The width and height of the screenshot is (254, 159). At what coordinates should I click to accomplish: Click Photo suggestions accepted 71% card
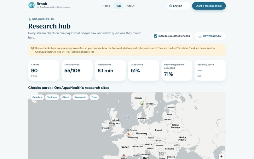click(x=177, y=70)
